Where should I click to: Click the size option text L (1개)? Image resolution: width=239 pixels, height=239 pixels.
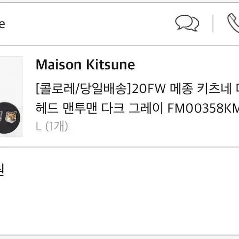tap(52, 126)
